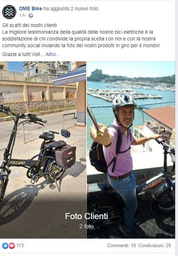
Task: Open the DME Bike profile picture
Action: (x=9, y=12)
